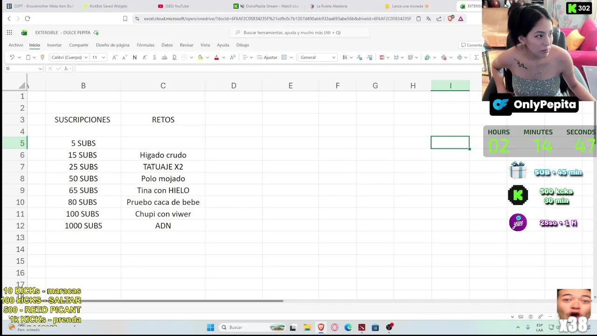Image resolution: width=597 pixels, height=336 pixels.
Task: Select cell 'Higado crudo'
Action: point(163,155)
